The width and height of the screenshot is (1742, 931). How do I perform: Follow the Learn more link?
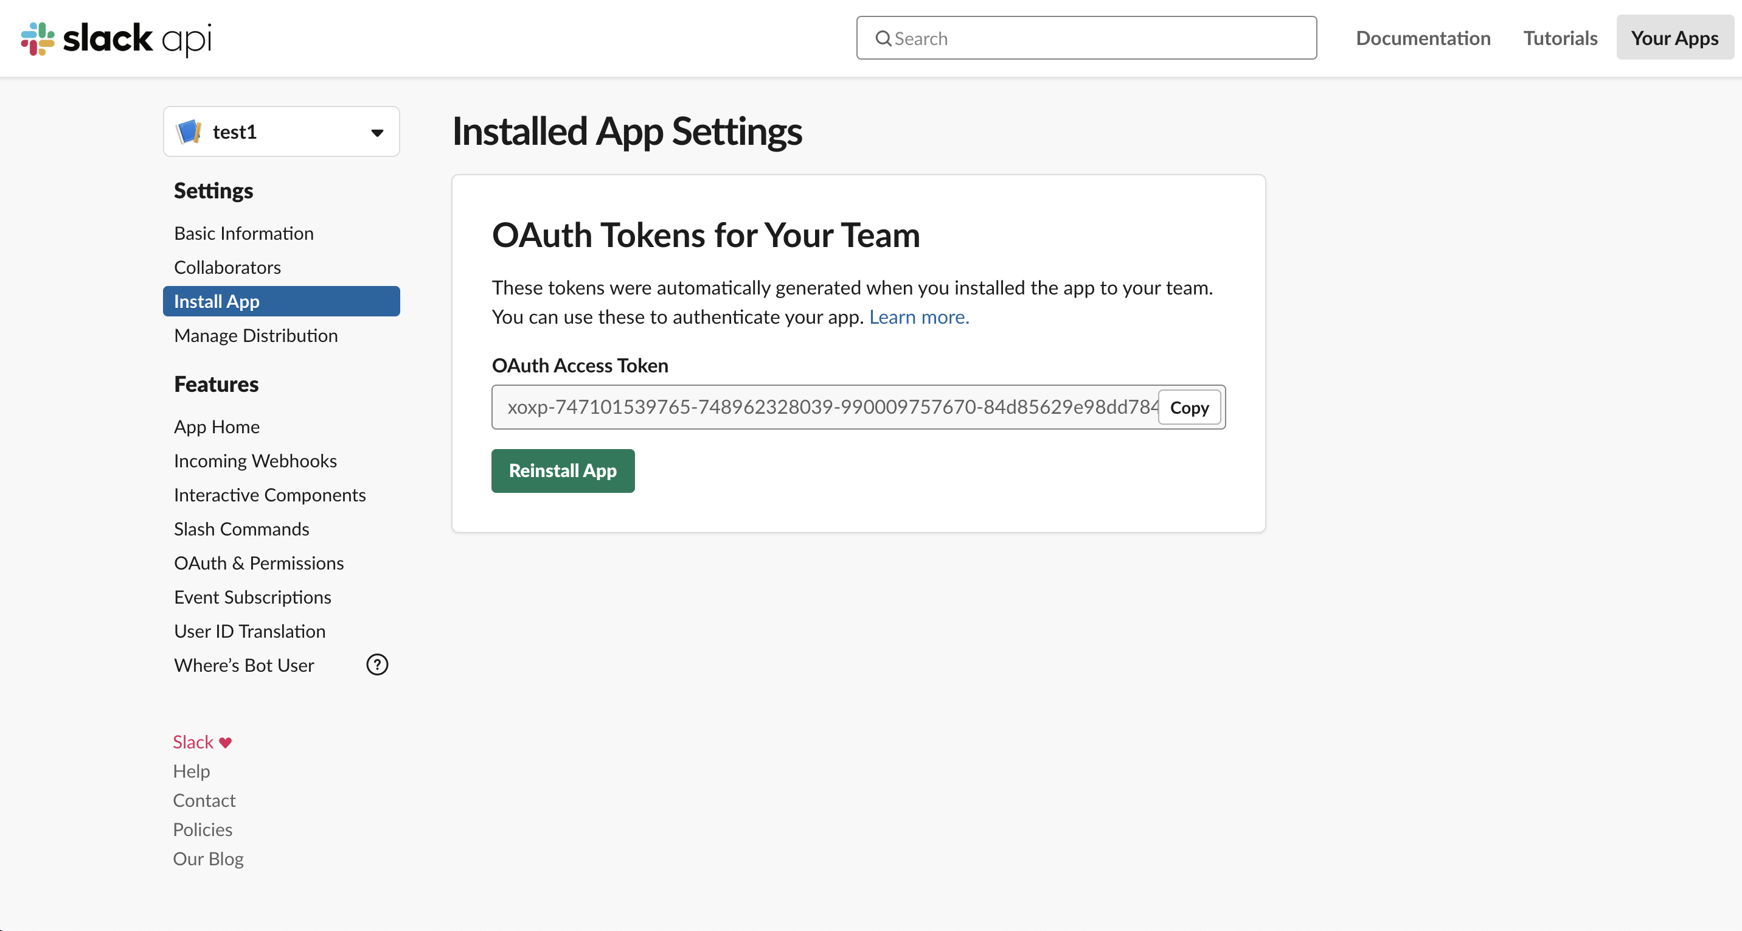click(919, 316)
